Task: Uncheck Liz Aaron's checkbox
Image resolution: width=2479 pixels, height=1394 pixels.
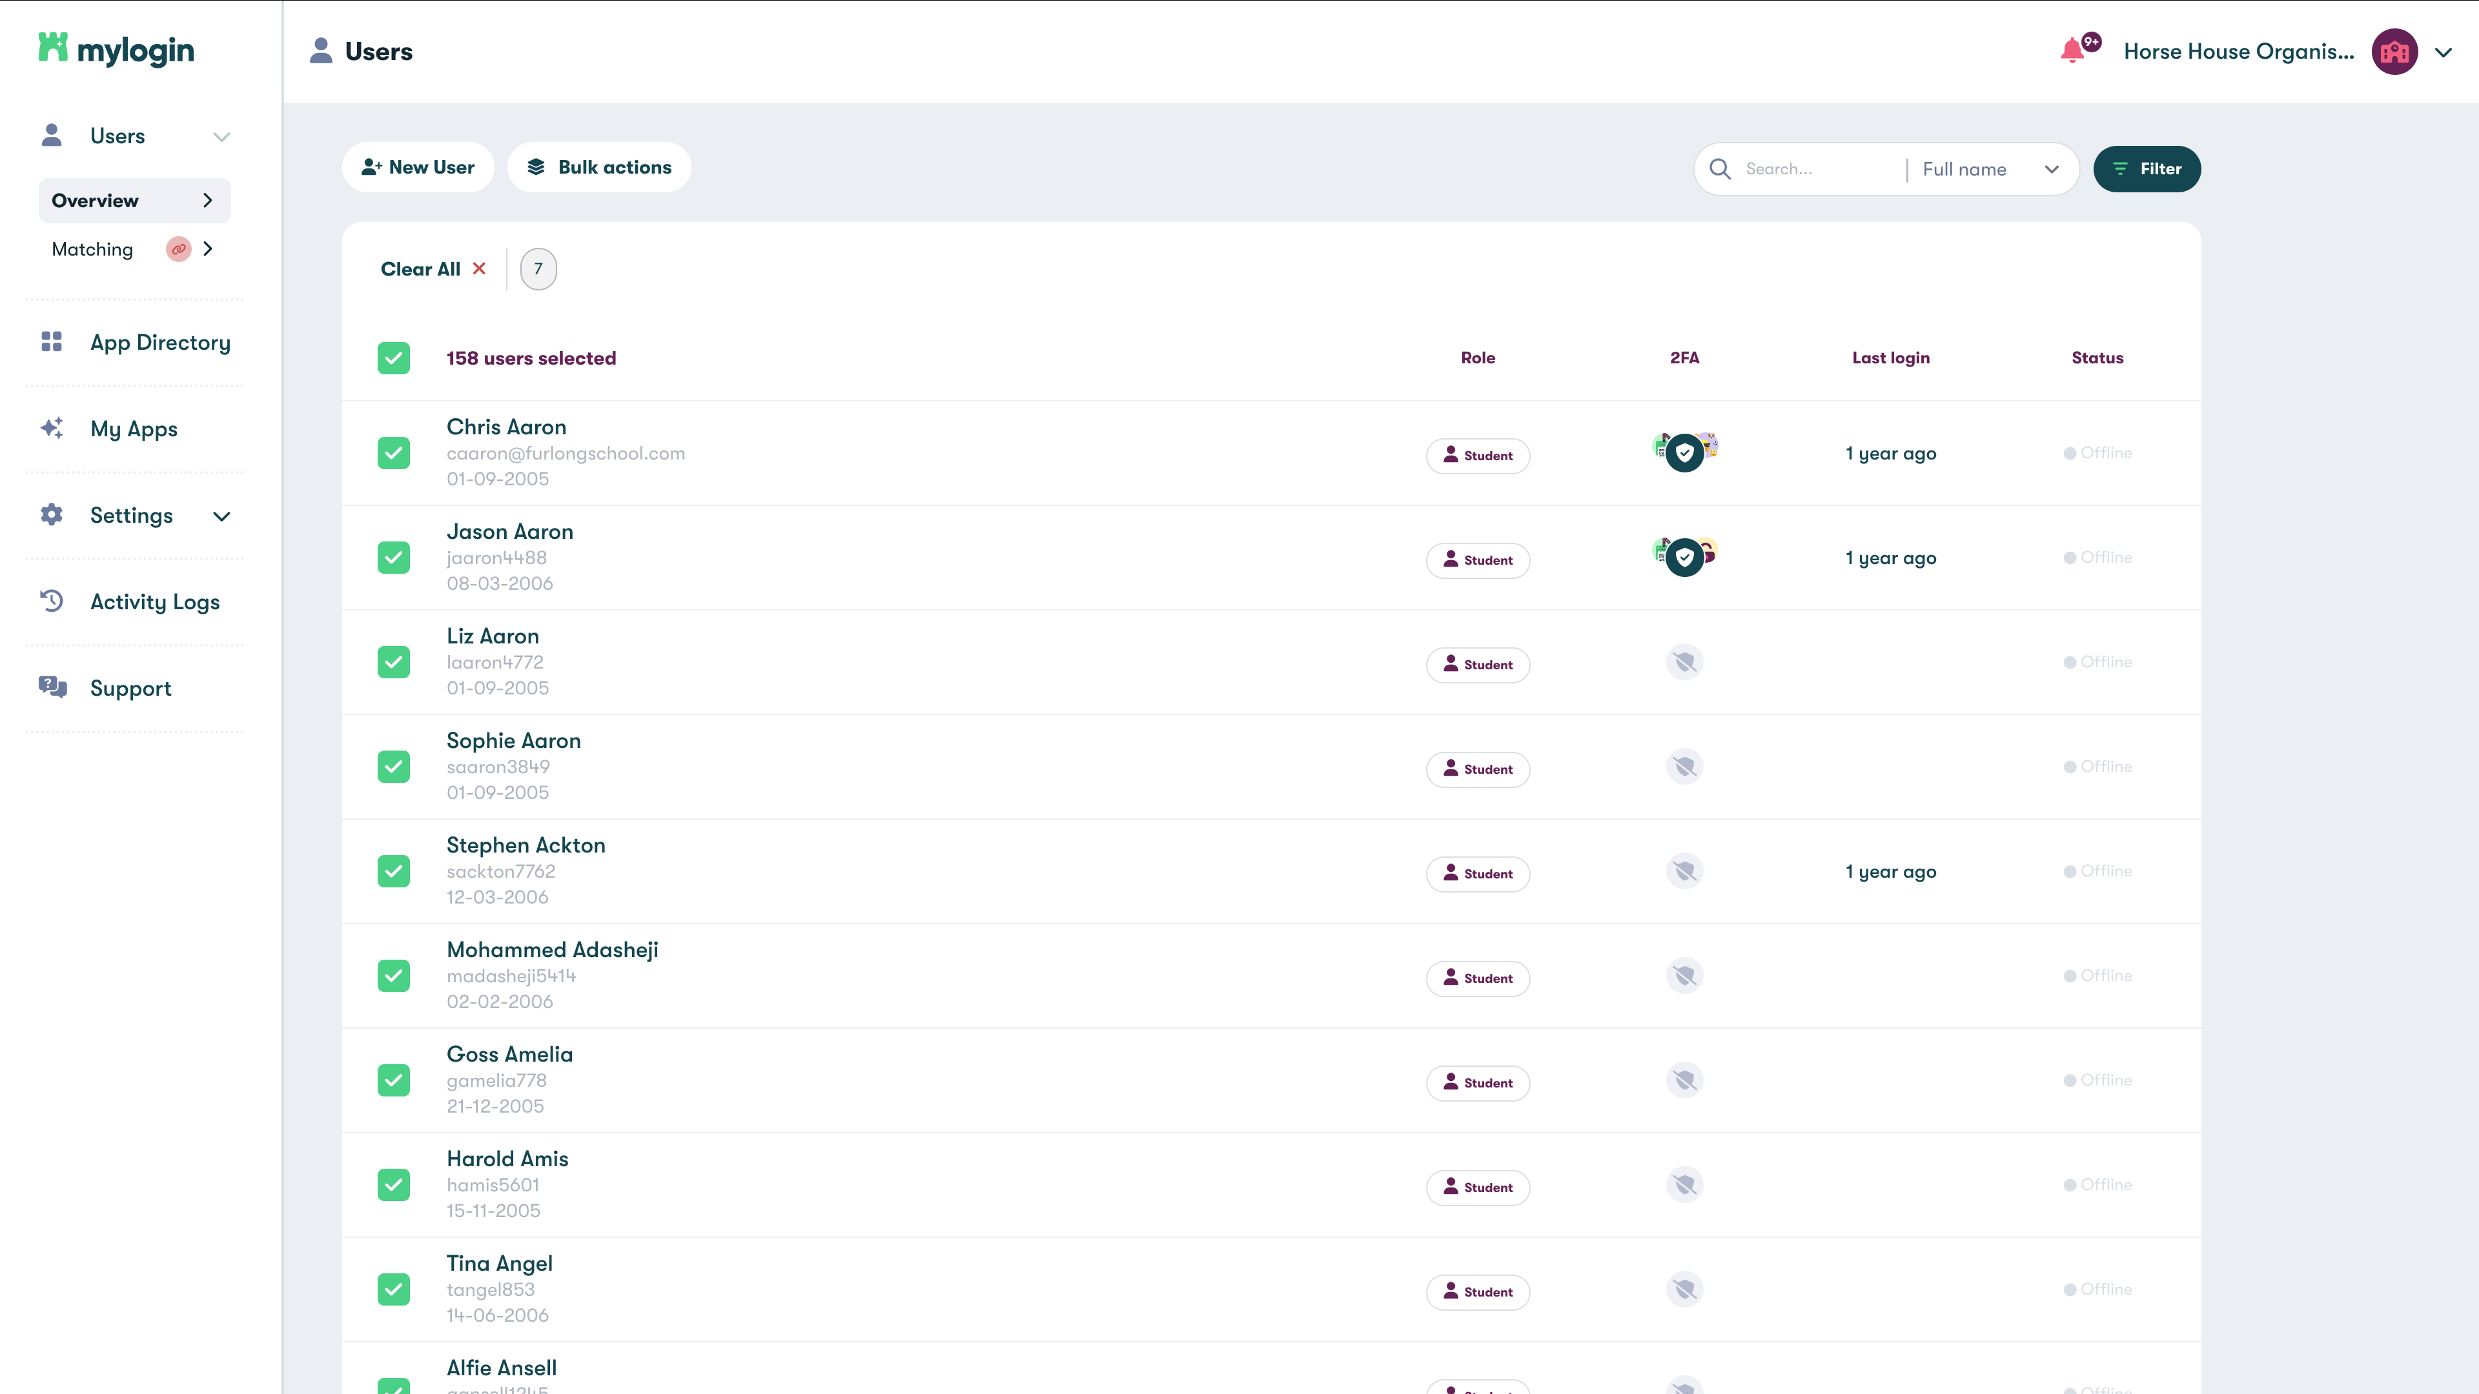Action: (x=394, y=662)
